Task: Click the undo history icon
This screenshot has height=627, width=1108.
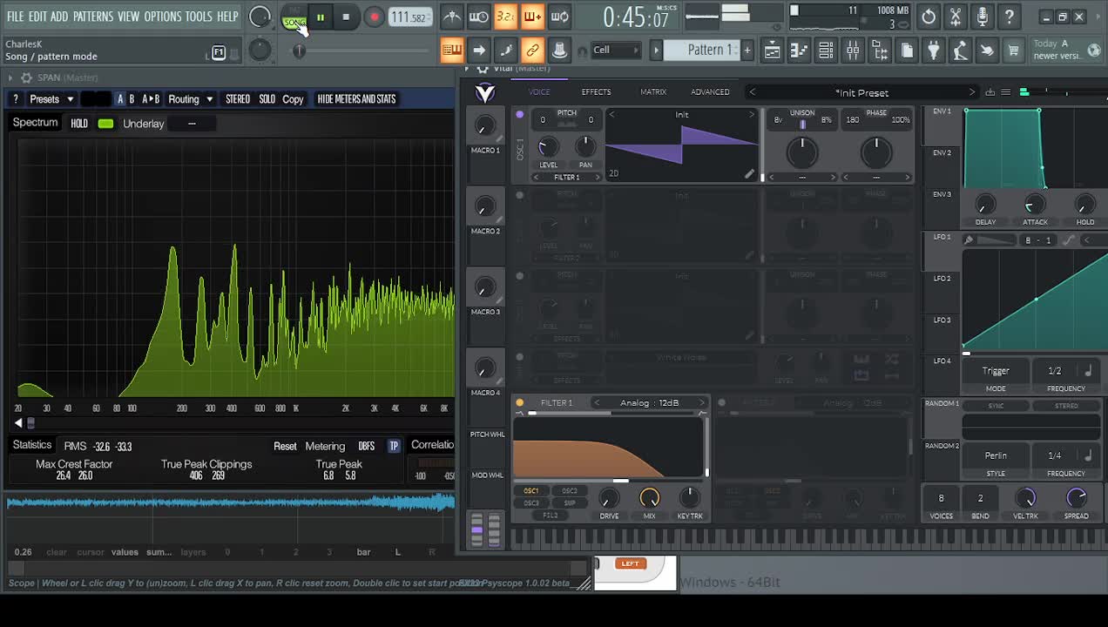Action: [x=929, y=17]
